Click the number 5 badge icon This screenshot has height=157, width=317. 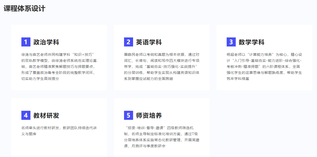pyautogui.click(x=128, y=115)
